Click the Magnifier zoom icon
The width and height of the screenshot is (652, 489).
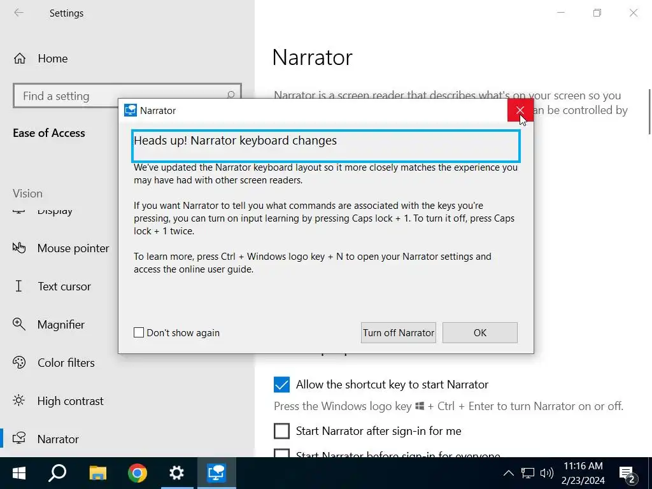point(18,324)
